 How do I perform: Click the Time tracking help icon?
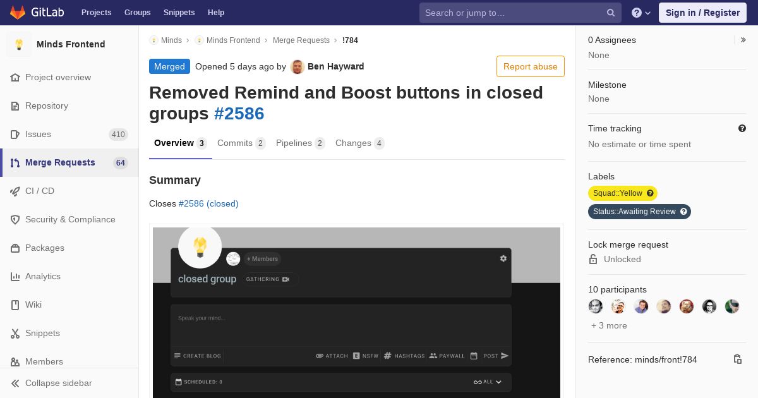[x=742, y=128]
